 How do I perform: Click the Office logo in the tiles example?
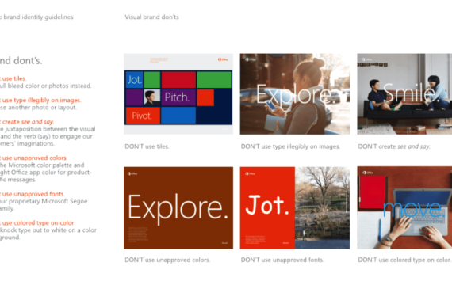pos(223,59)
